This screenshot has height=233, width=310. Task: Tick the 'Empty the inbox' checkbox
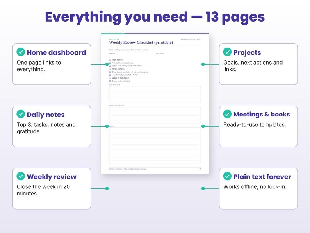(x=110, y=60)
